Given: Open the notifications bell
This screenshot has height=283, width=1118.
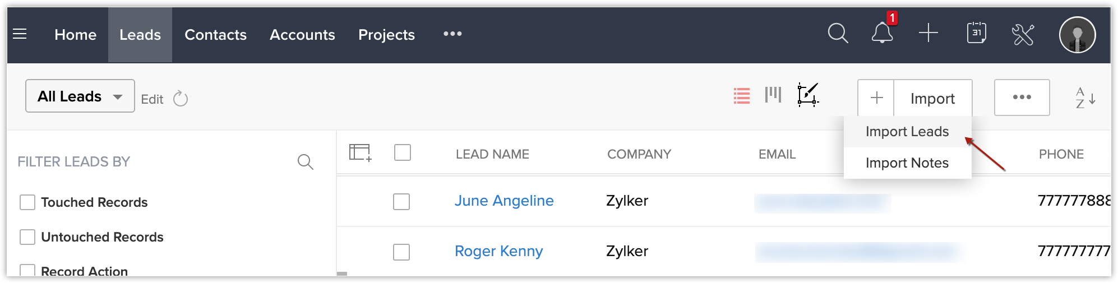Looking at the screenshot, I should (882, 34).
